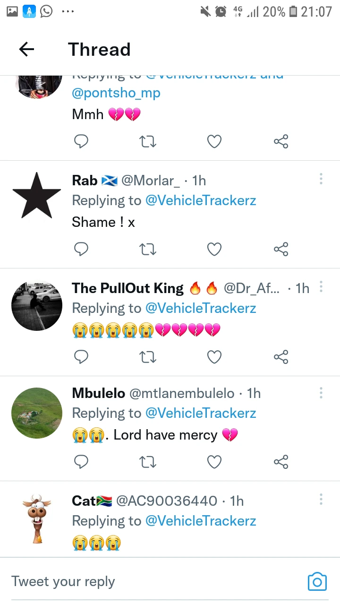Viewport: 340px width, 605px height.
Task: Retweet The PullOut King's reply
Action: pyautogui.click(x=148, y=357)
